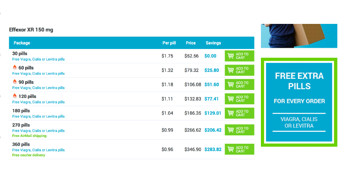Add the 180 pills package to cart
The height and width of the screenshot is (172, 344).
click(x=239, y=113)
